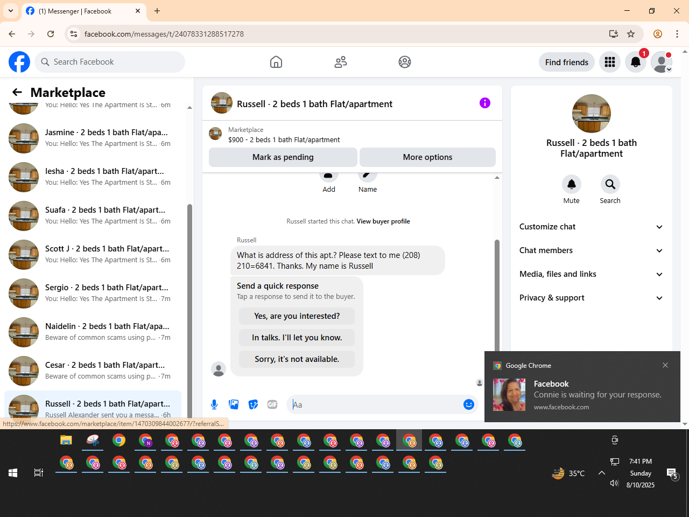
Task: Click Mark as pending button
Action: pyautogui.click(x=283, y=157)
